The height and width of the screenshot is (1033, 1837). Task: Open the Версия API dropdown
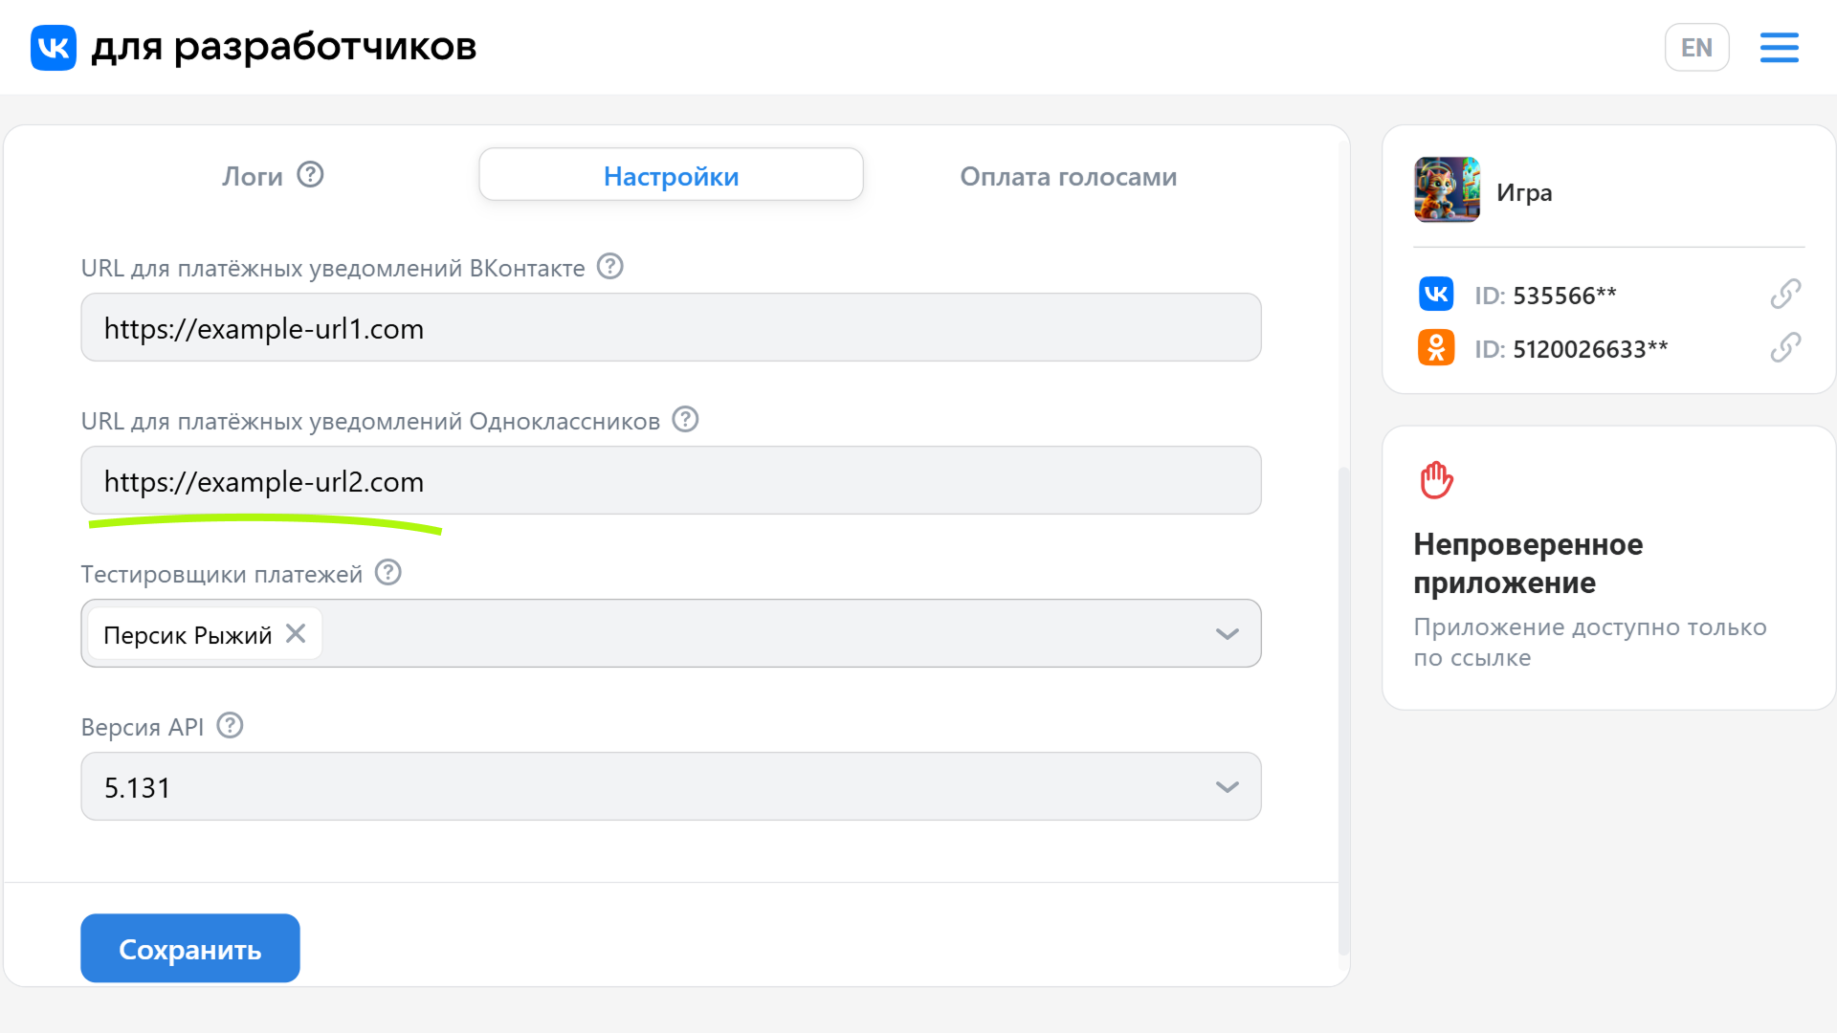[x=1226, y=786]
